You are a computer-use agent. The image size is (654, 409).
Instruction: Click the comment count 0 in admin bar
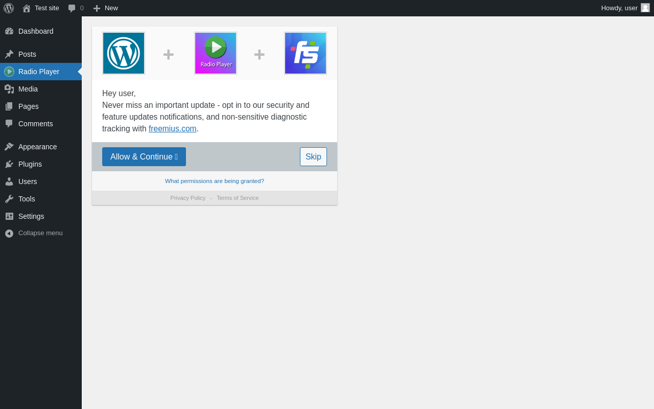point(82,8)
